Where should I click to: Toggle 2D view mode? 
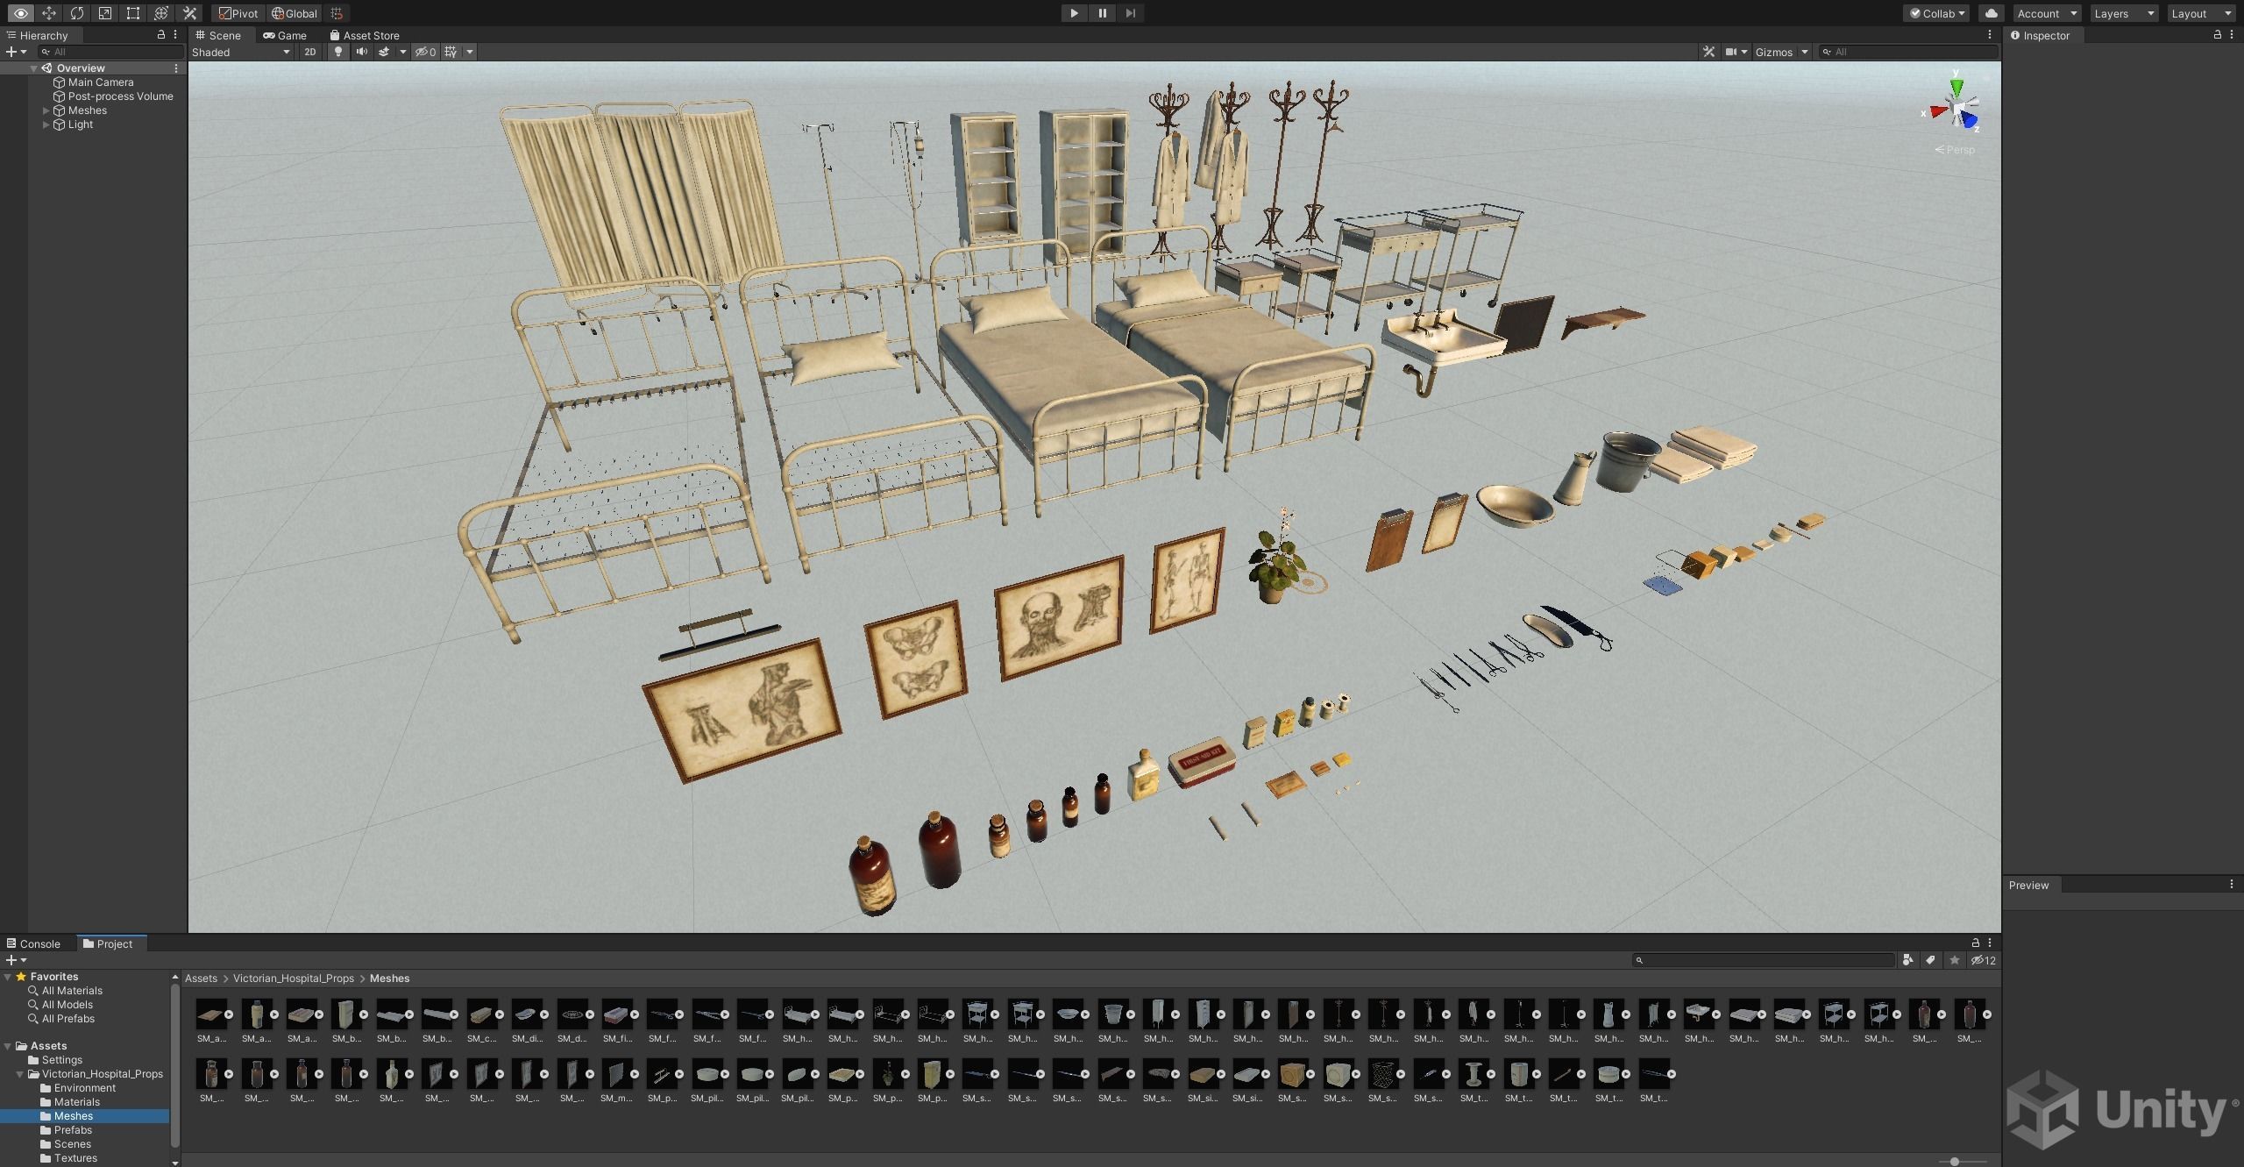coord(309,52)
